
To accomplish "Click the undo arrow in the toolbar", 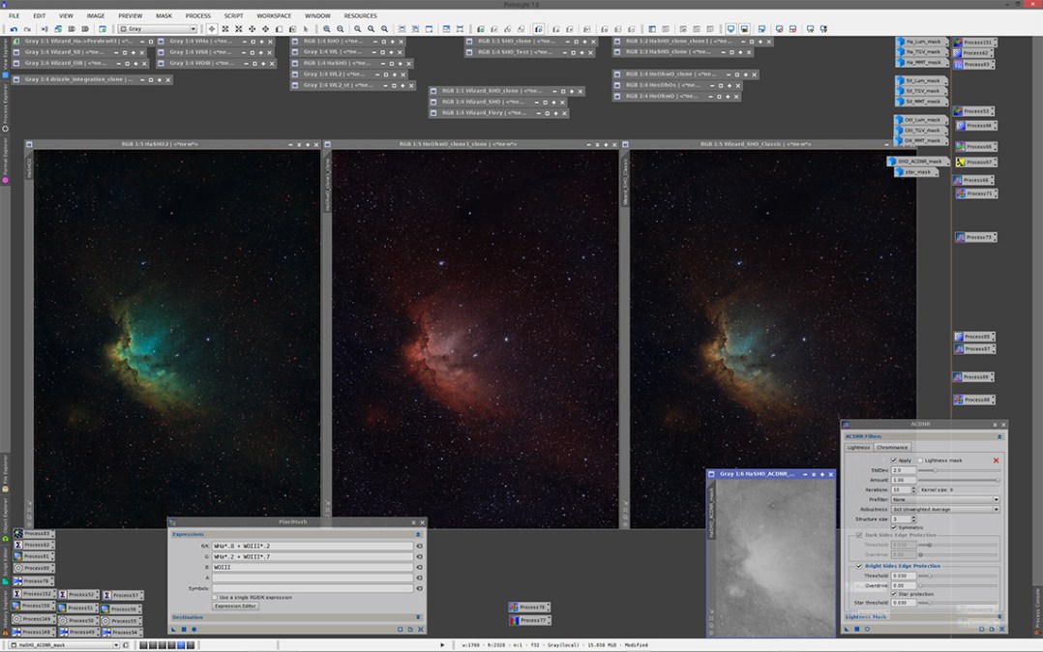I will [x=14, y=29].
